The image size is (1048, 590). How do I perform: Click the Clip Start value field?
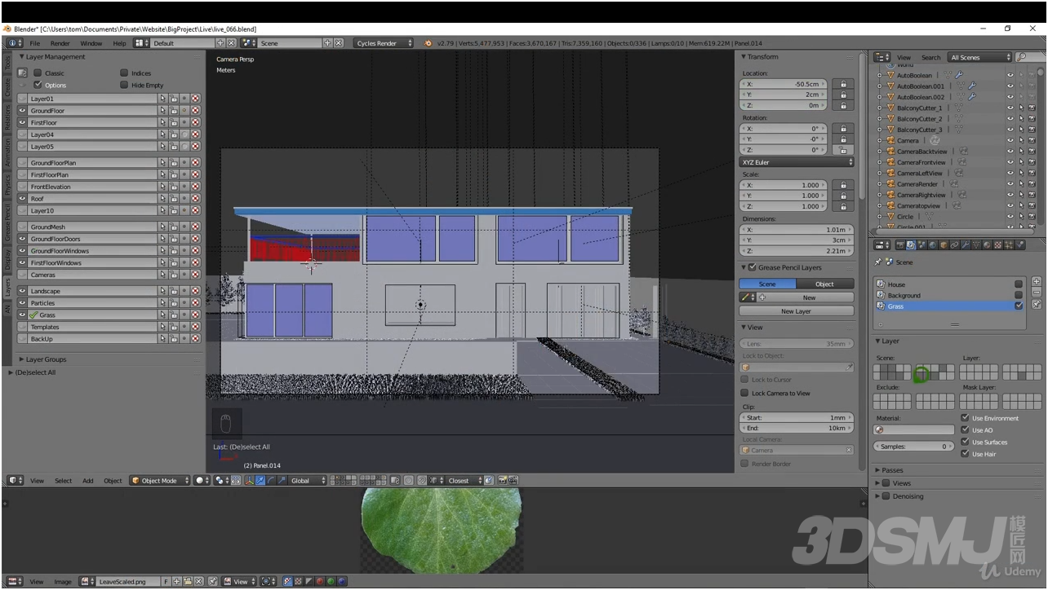(797, 418)
